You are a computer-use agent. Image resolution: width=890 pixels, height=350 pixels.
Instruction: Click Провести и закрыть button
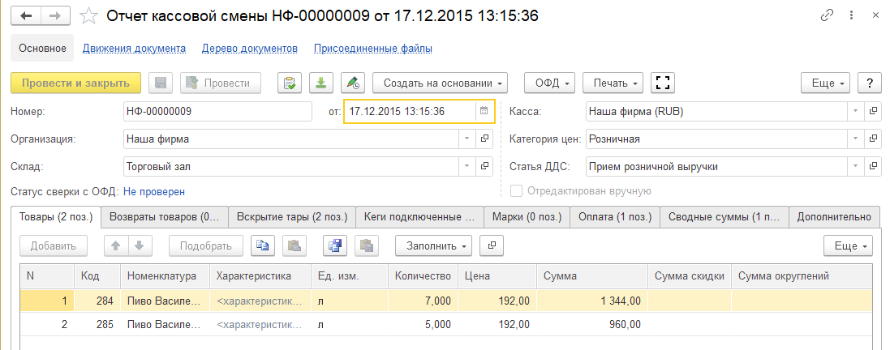point(75,83)
